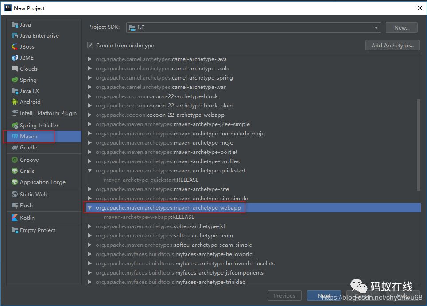Image resolution: width=427 pixels, height=306 pixels.
Task: Click the Java Enterprise icon
Action: click(x=15, y=36)
